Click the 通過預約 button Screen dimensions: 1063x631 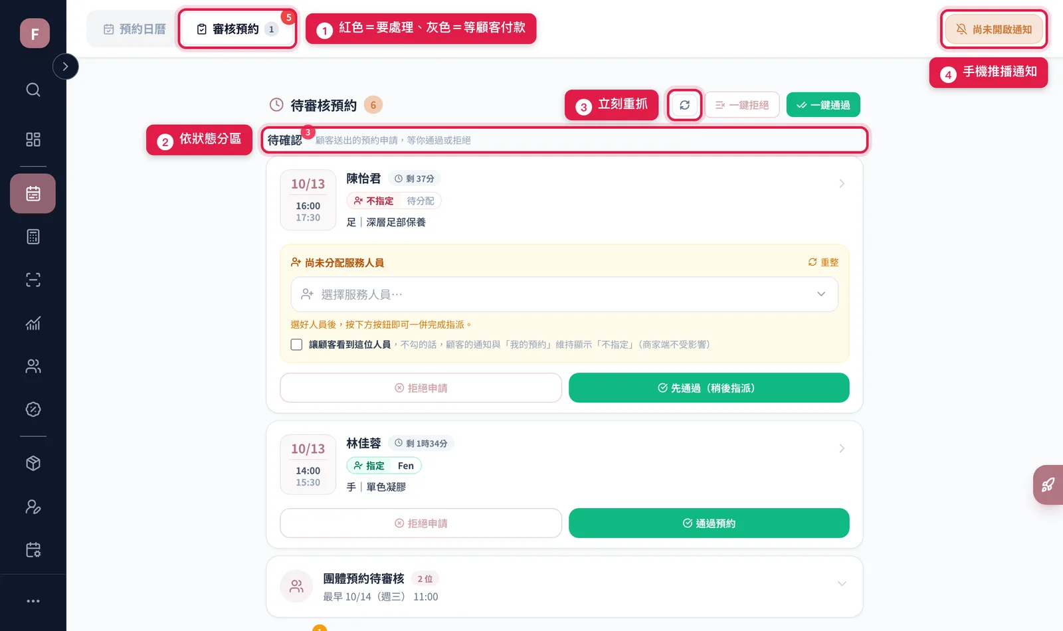pyautogui.click(x=709, y=523)
